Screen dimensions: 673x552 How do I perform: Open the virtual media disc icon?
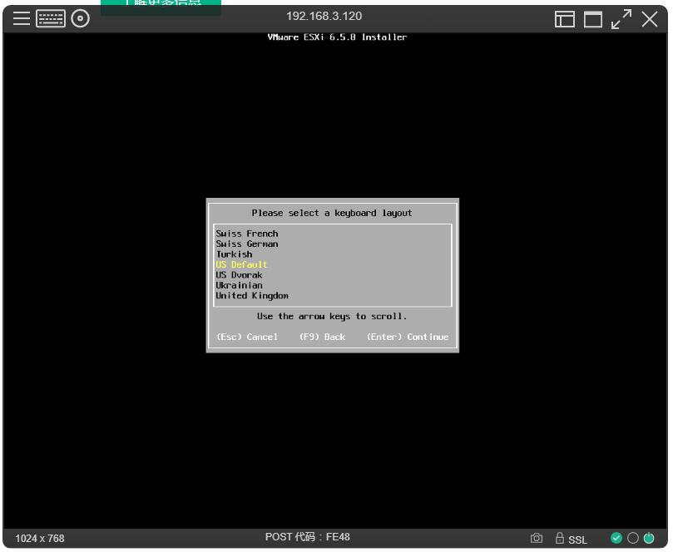[x=80, y=18]
